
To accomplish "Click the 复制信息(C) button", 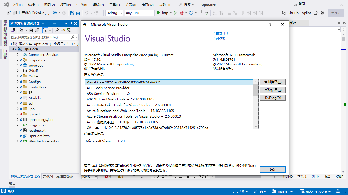I will click(x=273, y=82).
